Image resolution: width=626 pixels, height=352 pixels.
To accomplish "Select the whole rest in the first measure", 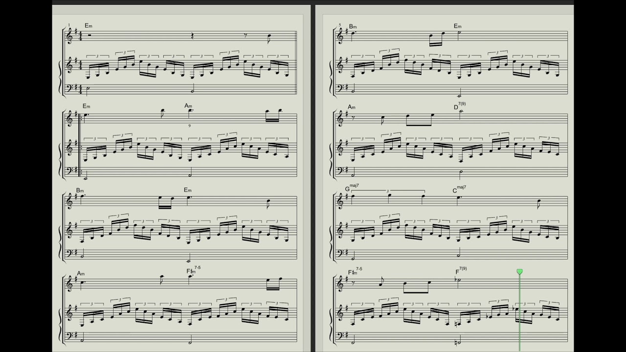I will click(x=89, y=35).
